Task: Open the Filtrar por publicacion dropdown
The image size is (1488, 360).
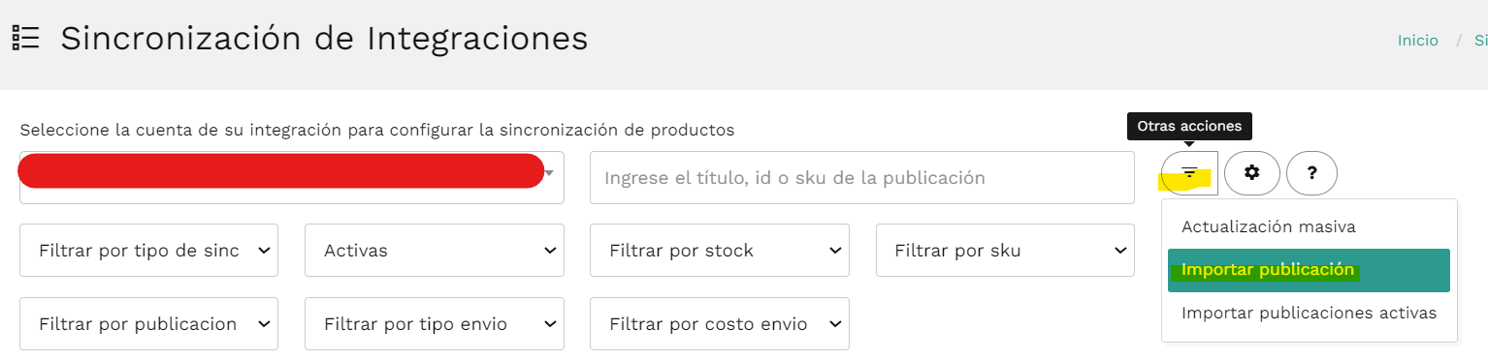Action: tap(149, 324)
